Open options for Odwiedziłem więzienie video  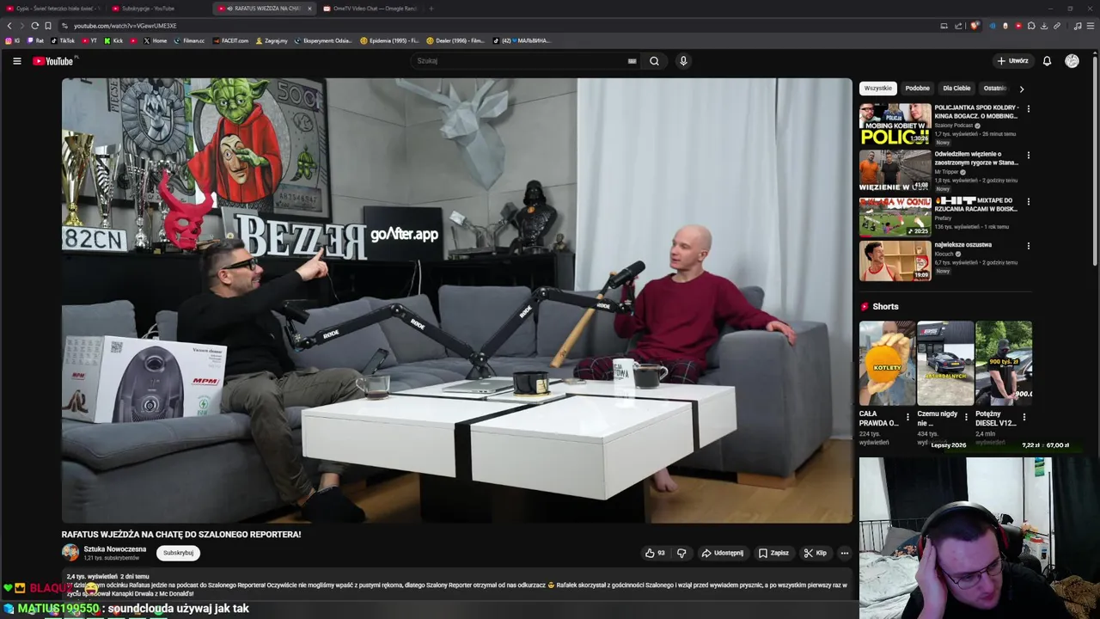(x=1028, y=156)
